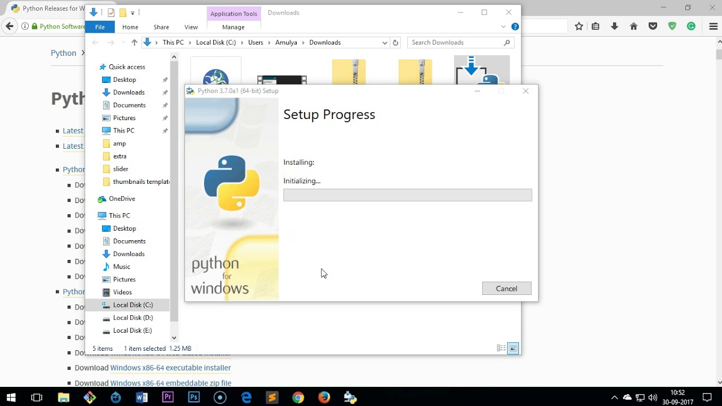Open Google Chrome from the taskbar

[298, 398]
